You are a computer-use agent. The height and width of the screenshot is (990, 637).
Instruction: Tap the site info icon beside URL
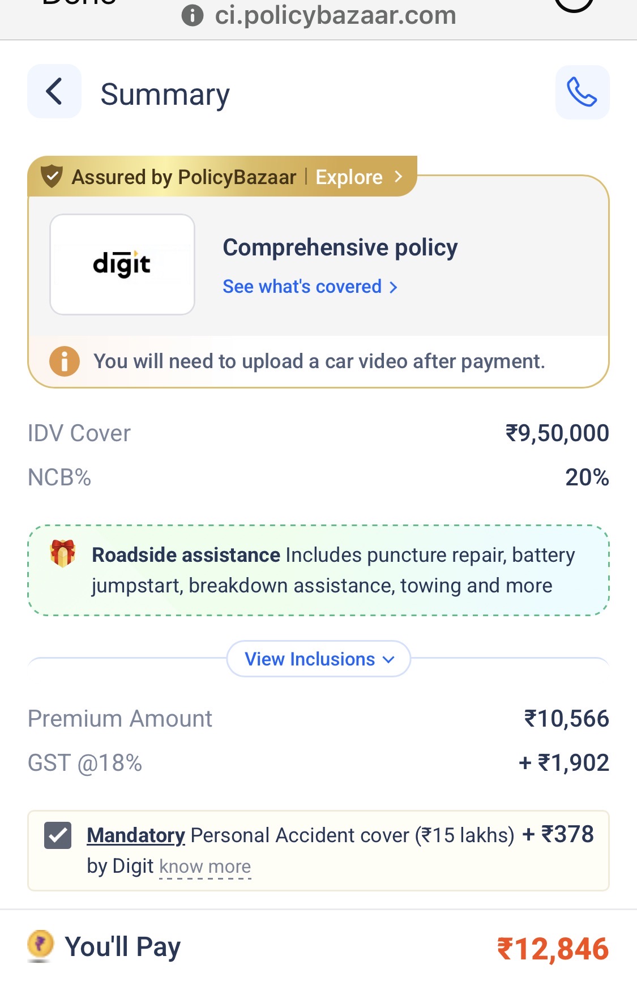click(x=193, y=15)
